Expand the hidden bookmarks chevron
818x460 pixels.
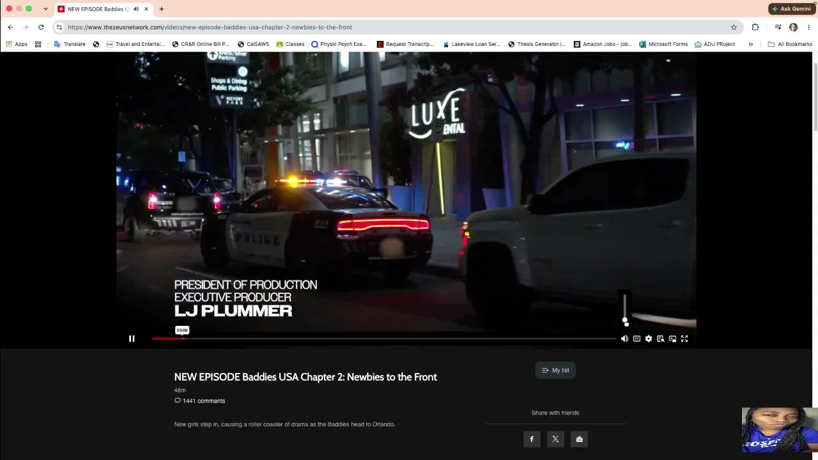point(751,44)
